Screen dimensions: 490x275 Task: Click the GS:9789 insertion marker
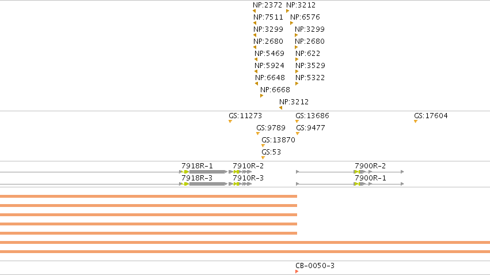pos(258,134)
